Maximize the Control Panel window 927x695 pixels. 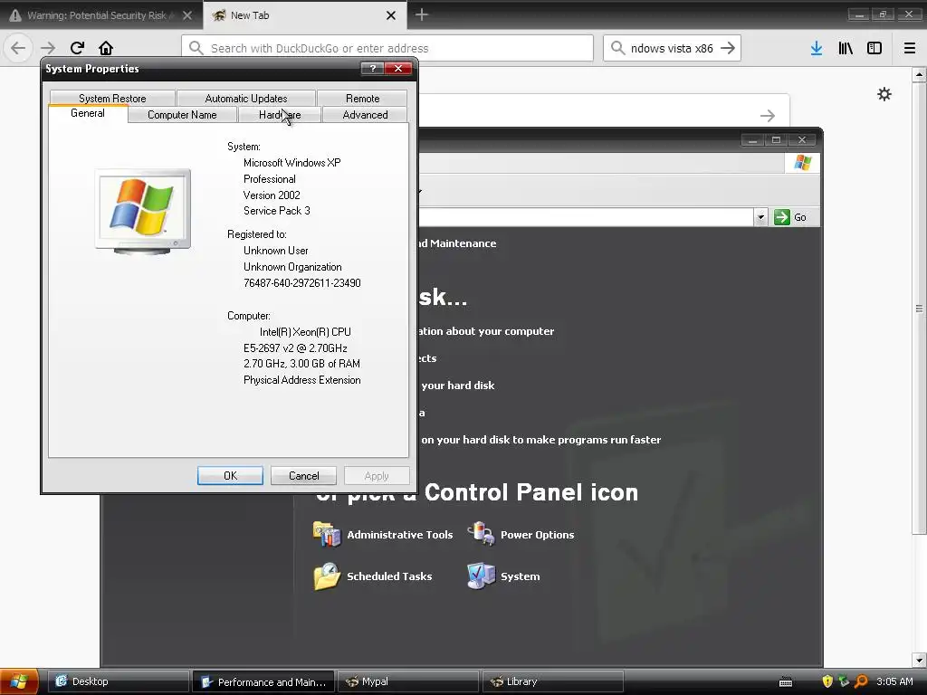point(776,139)
